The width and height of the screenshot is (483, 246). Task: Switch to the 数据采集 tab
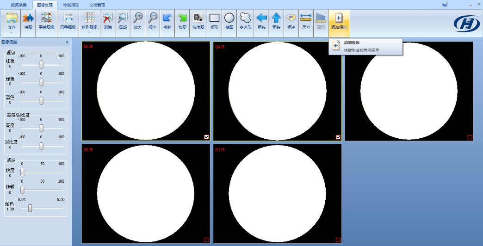19,5
